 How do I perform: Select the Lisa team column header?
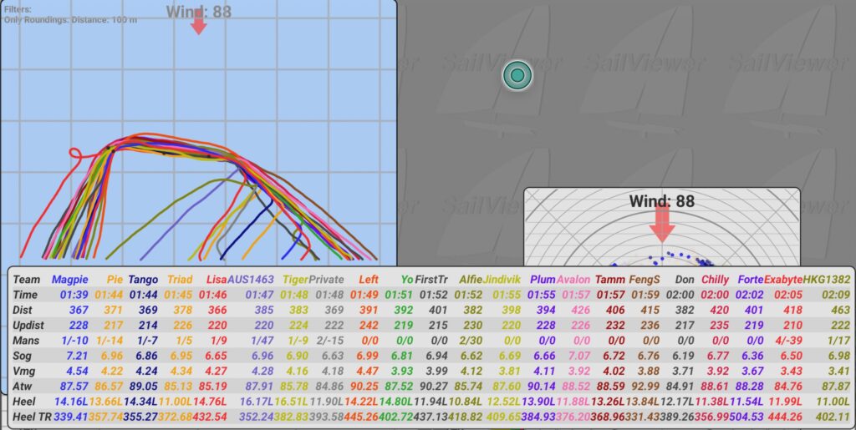click(x=217, y=280)
